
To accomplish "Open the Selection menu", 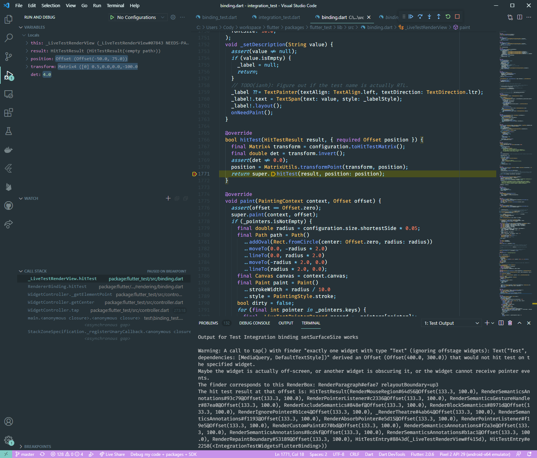I will click(x=51, y=5).
